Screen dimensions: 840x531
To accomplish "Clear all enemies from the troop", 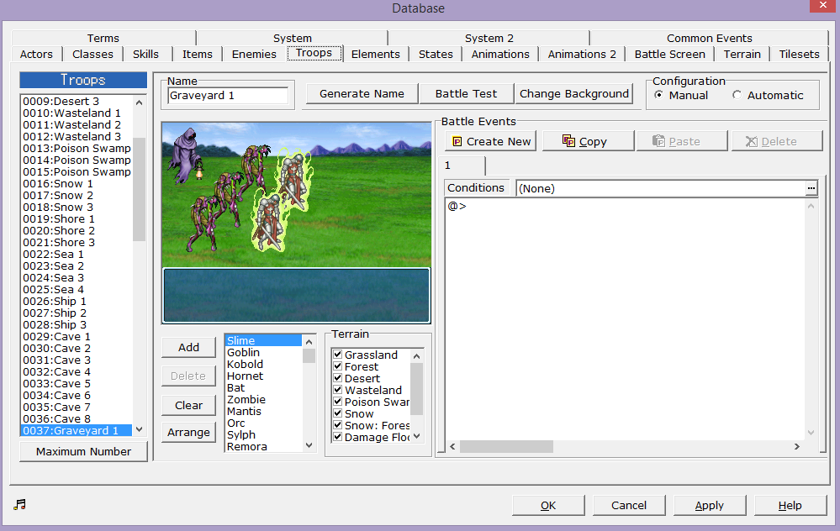I will click(x=188, y=405).
